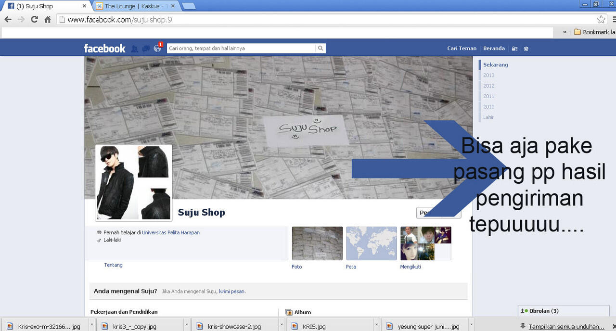616x331 pixels.
Task: Click the Laki-laki gender text
Action: click(112, 240)
